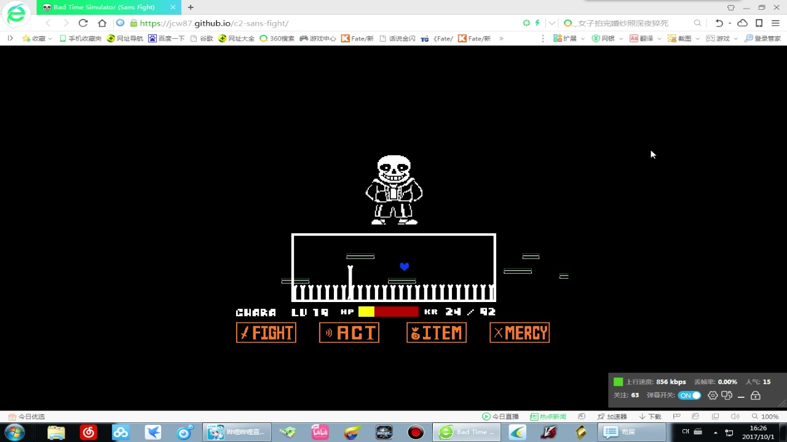The image size is (787, 442).
Task: Click the browser forward arrow
Action: 66,23
